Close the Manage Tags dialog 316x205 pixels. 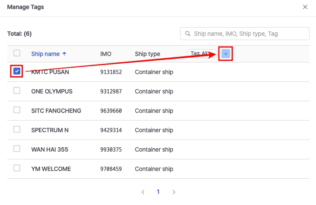click(305, 7)
